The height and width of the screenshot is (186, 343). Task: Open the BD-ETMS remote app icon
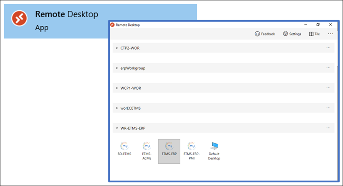(x=124, y=149)
